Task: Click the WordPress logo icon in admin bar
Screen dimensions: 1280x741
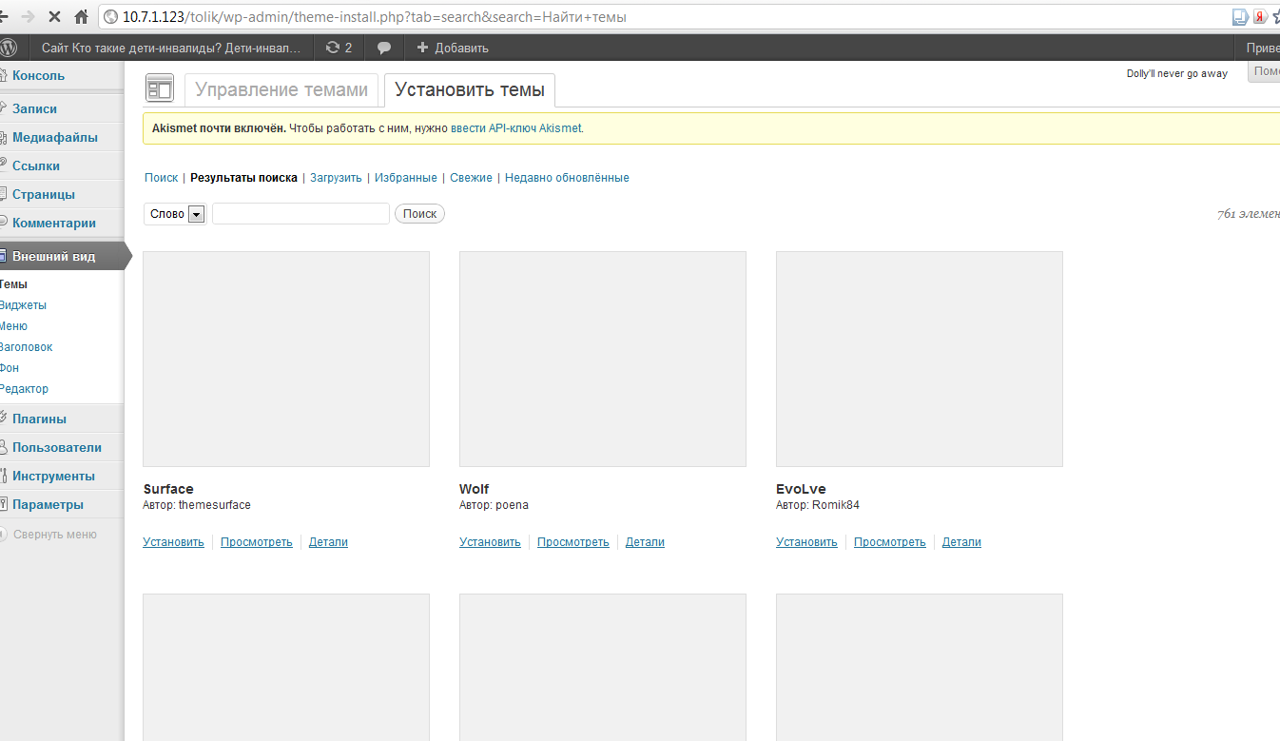Action: 8,48
